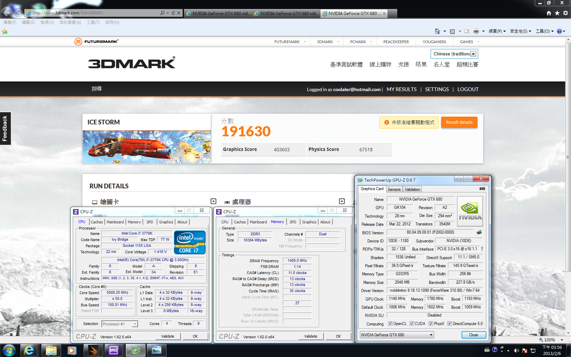The height and width of the screenshot is (357, 571).
Task: Open GPU-Z from the taskbar
Action: click(x=136, y=350)
